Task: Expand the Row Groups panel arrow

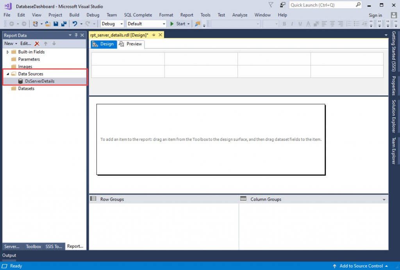Action: click(384, 199)
